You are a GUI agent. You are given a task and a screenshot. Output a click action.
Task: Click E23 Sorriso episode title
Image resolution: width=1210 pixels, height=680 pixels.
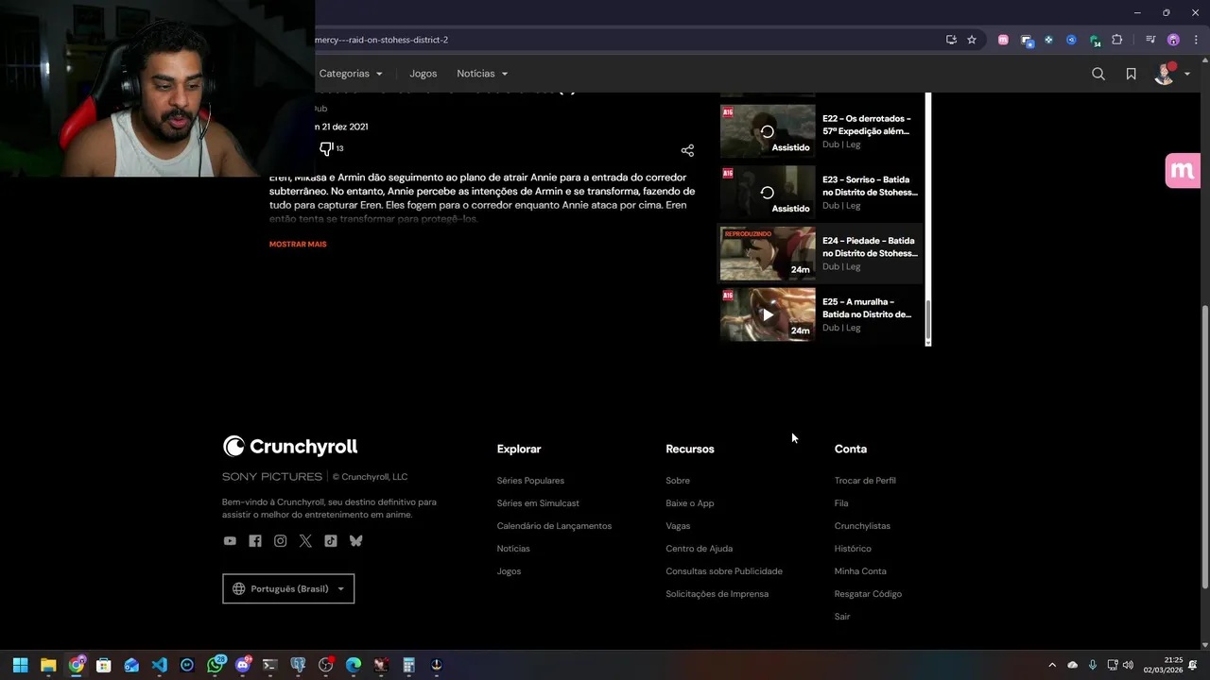870,186
